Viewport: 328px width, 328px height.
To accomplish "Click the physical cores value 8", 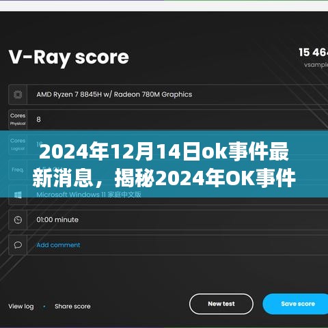I will [x=38, y=120].
